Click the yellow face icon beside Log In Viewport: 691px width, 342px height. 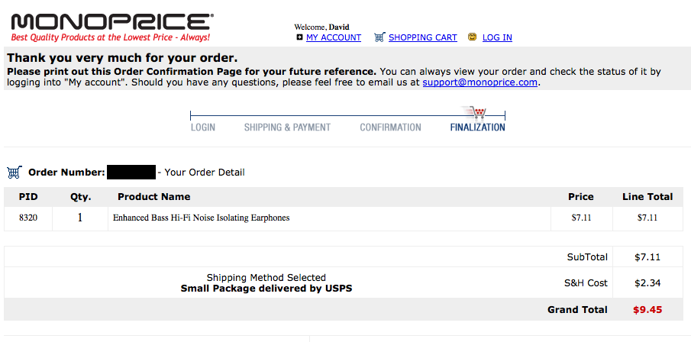(473, 37)
